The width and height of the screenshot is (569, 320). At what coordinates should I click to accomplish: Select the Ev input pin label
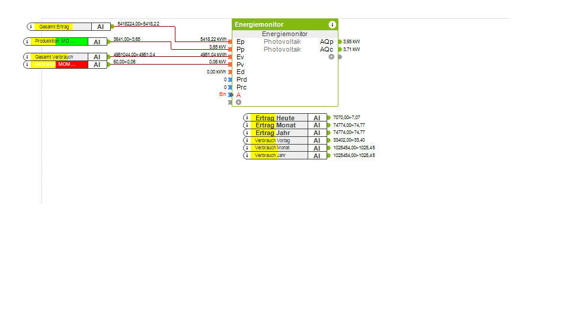(x=240, y=57)
